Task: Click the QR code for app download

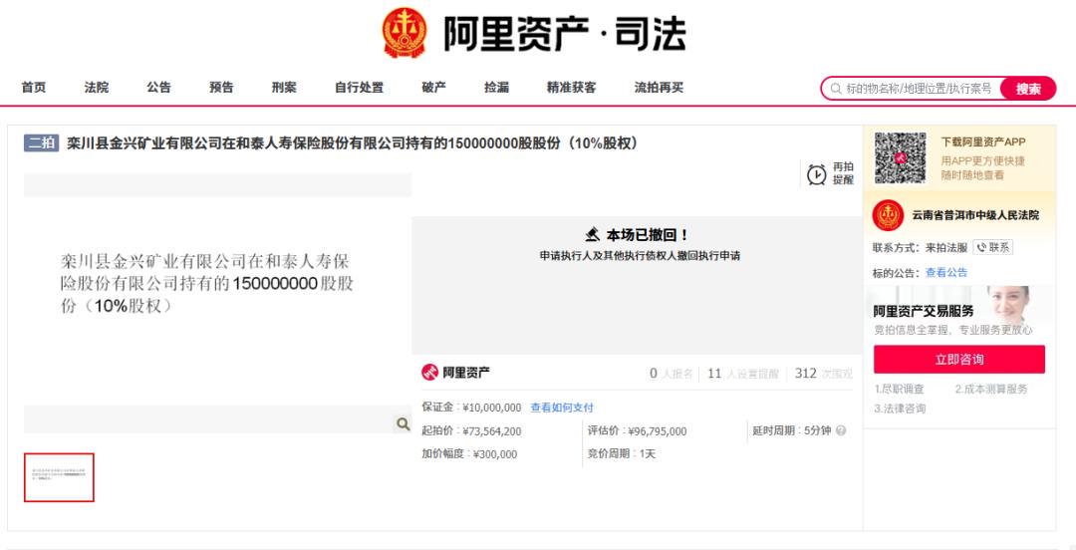Action: tap(900, 158)
